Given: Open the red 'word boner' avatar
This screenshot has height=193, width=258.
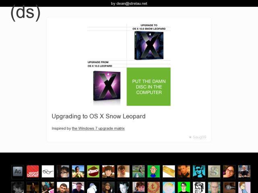Looking at the screenshot, I should tap(33, 171).
